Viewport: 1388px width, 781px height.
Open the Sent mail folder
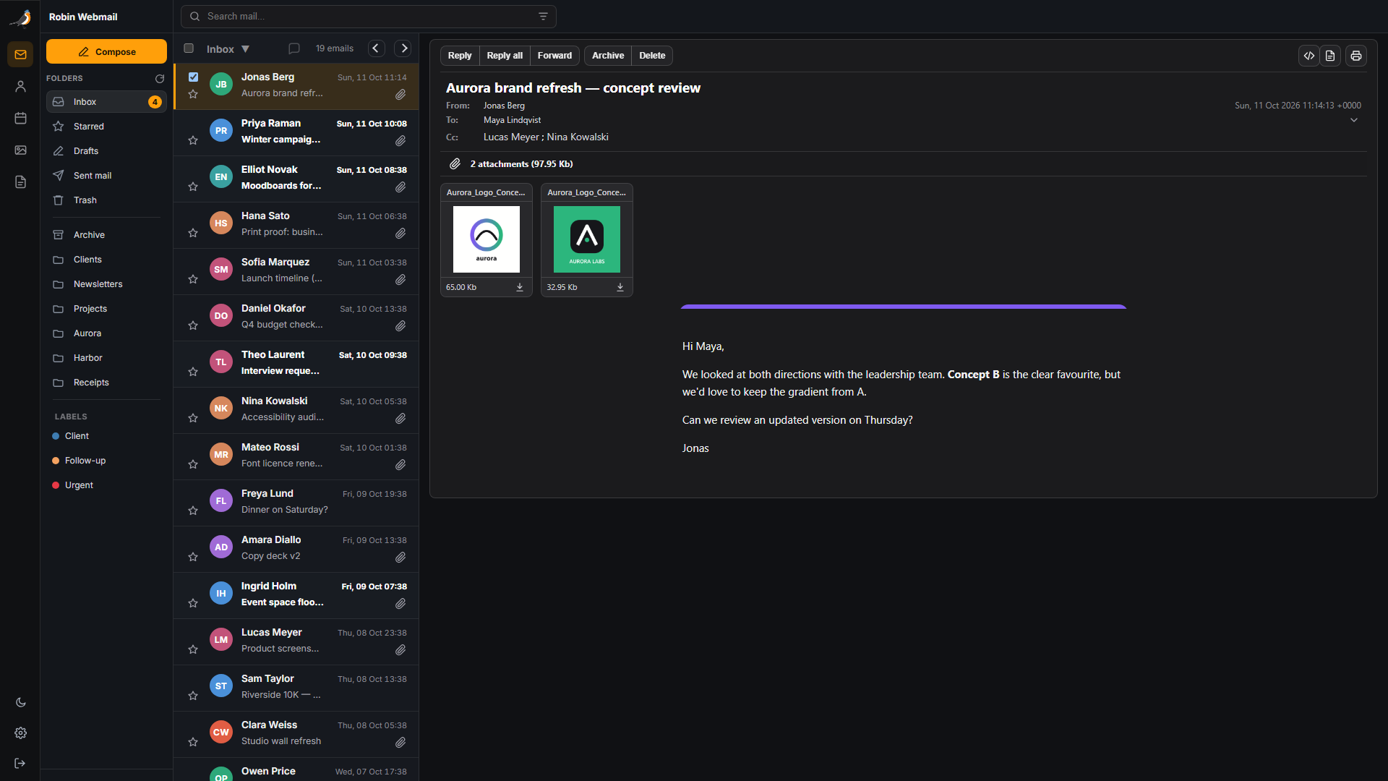(x=106, y=176)
